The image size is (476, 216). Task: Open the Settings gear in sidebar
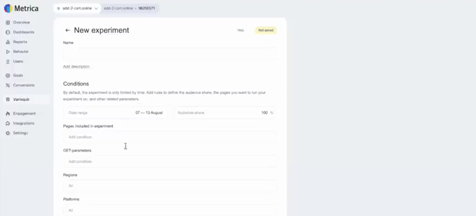tap(8, 133)
